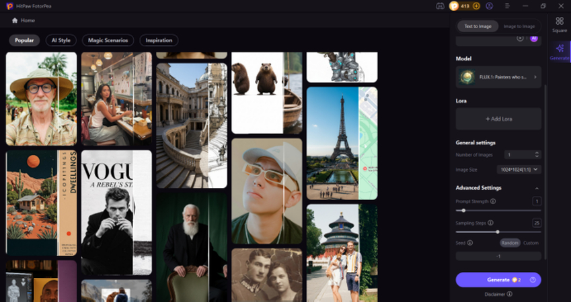This screenshot has width=571, height=302.
Task: Click the Lora section heading
Action: 461,101
